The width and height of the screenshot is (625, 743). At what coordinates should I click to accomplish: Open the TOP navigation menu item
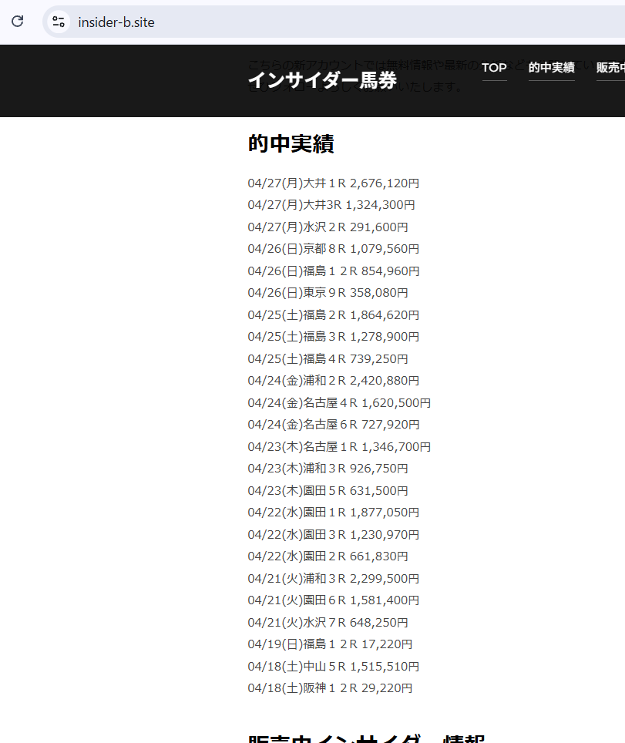[494, 68]
